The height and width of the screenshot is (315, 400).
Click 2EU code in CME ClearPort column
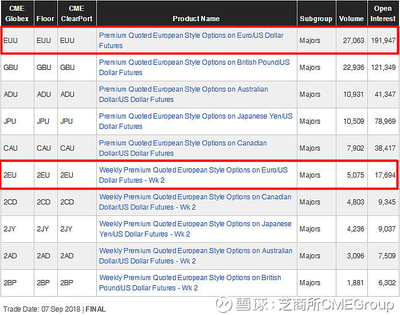pos(67,175)
